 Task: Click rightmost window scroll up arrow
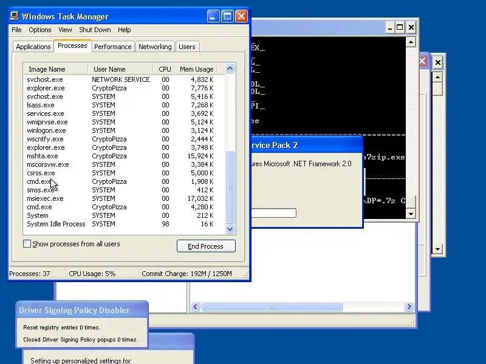pos(437,77)
